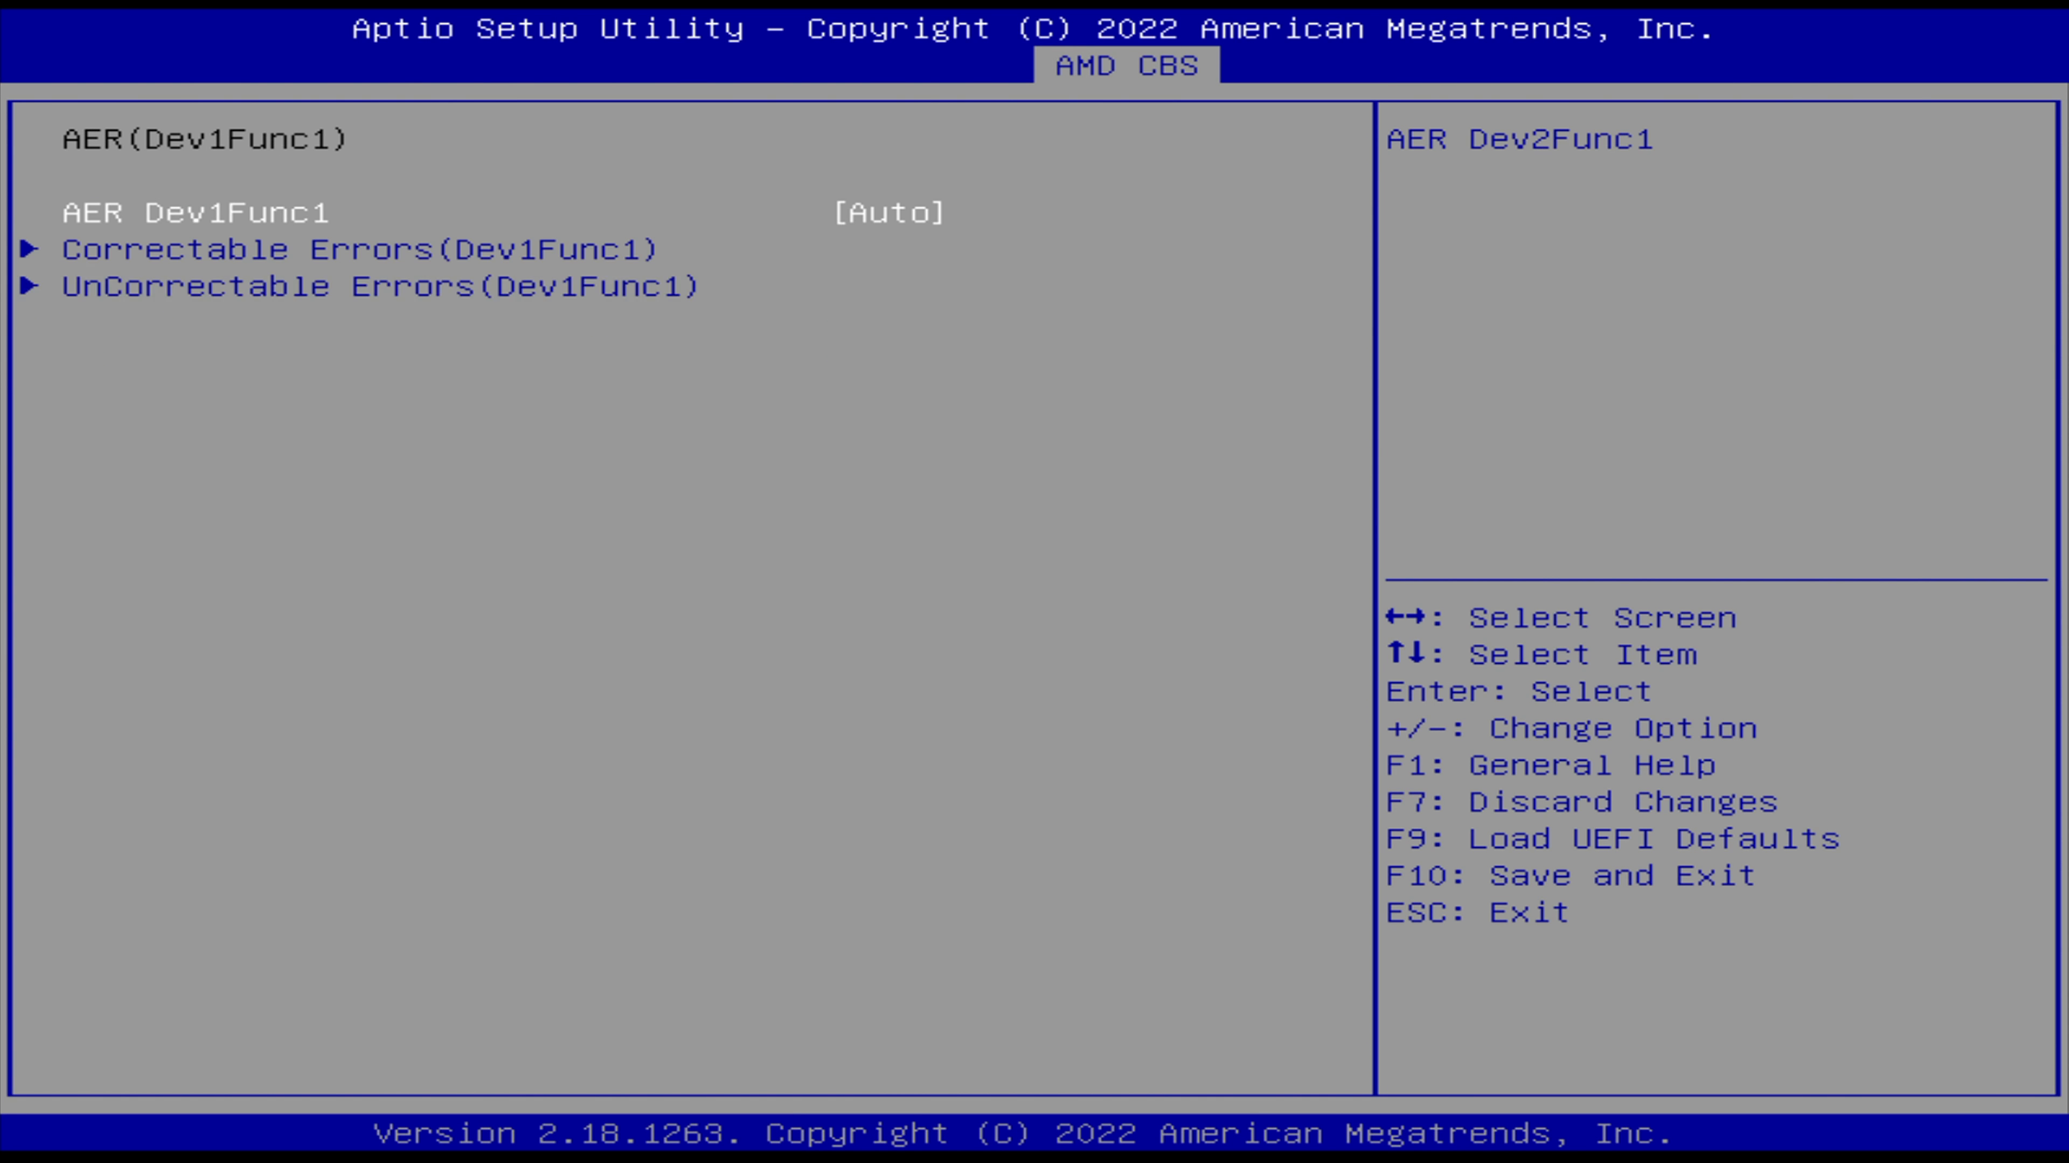Image resolution: width=2069 pixels, height=1163 pixels.
Task: Open Correctable Errors(Dev1Func1) submenu
Action: (360, 250)
